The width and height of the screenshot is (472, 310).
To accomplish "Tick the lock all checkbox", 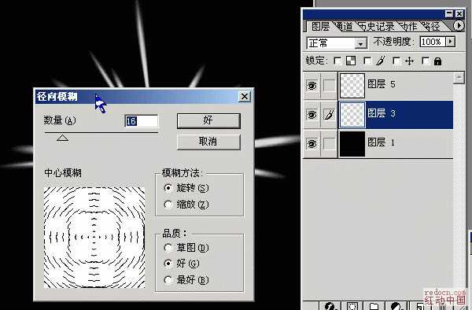I will 426,61.
